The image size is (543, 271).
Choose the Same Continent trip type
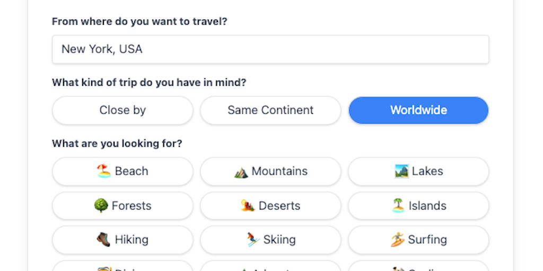pyautogui.click(x=270, y=110)
